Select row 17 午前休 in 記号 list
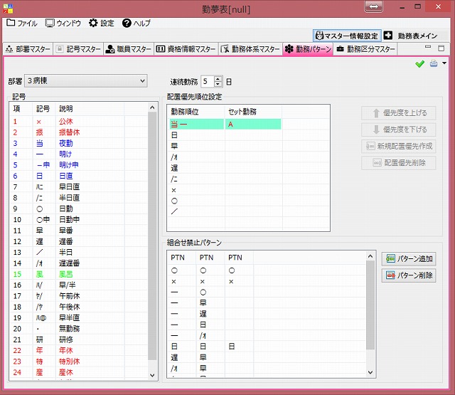 [x=78, y=296]
